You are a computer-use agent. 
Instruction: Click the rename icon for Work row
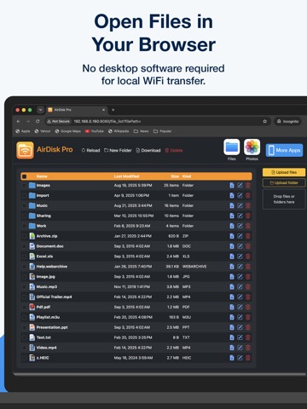(240, 226)
